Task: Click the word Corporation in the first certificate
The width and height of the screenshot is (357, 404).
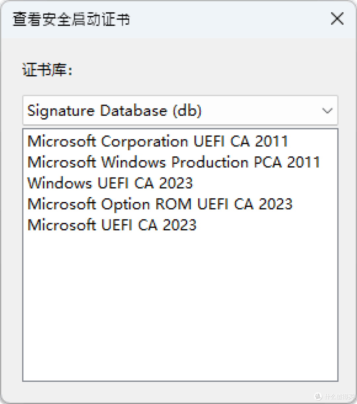Action: (144, 141)
